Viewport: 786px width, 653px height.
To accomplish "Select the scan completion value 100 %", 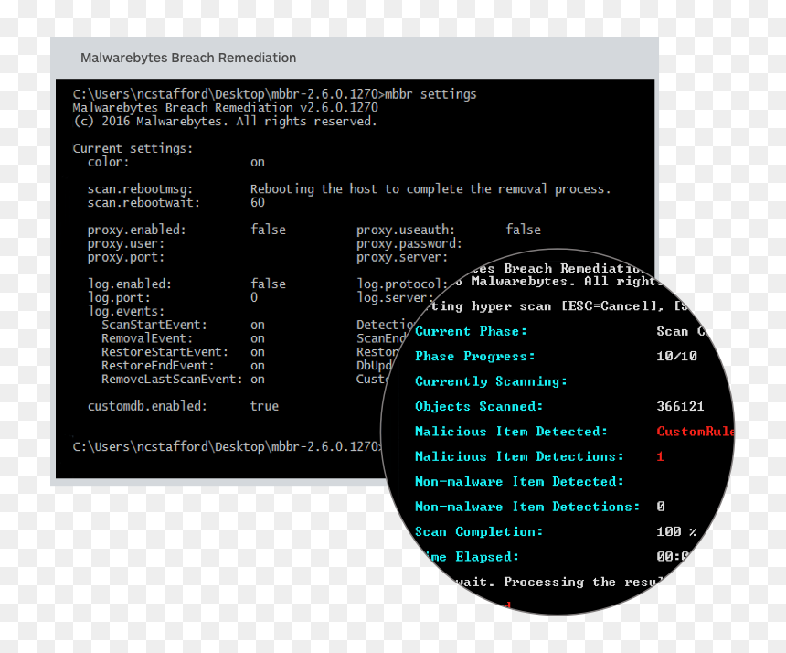I will pyautogui.click(x=676, y=531).
